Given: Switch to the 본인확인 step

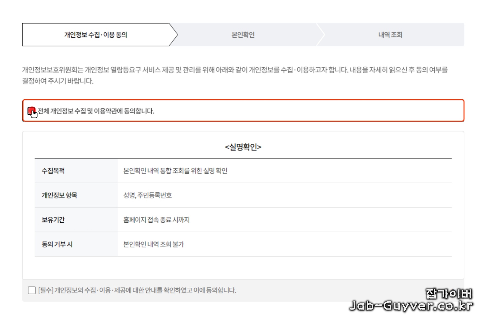Looking at the screenshot, I should [243, 35].
